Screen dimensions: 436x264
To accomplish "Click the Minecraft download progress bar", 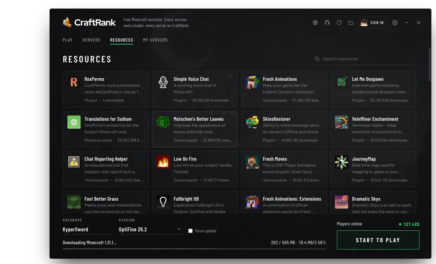I will click(195, 249).
